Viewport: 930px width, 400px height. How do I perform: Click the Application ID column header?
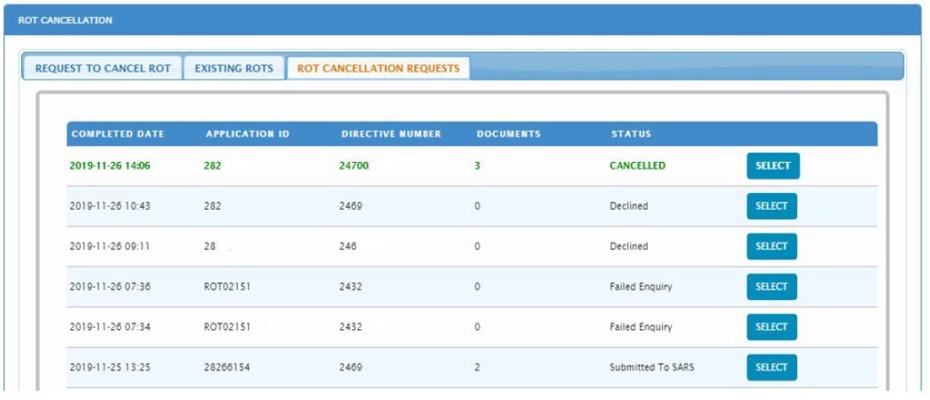[x=248, y=135]
